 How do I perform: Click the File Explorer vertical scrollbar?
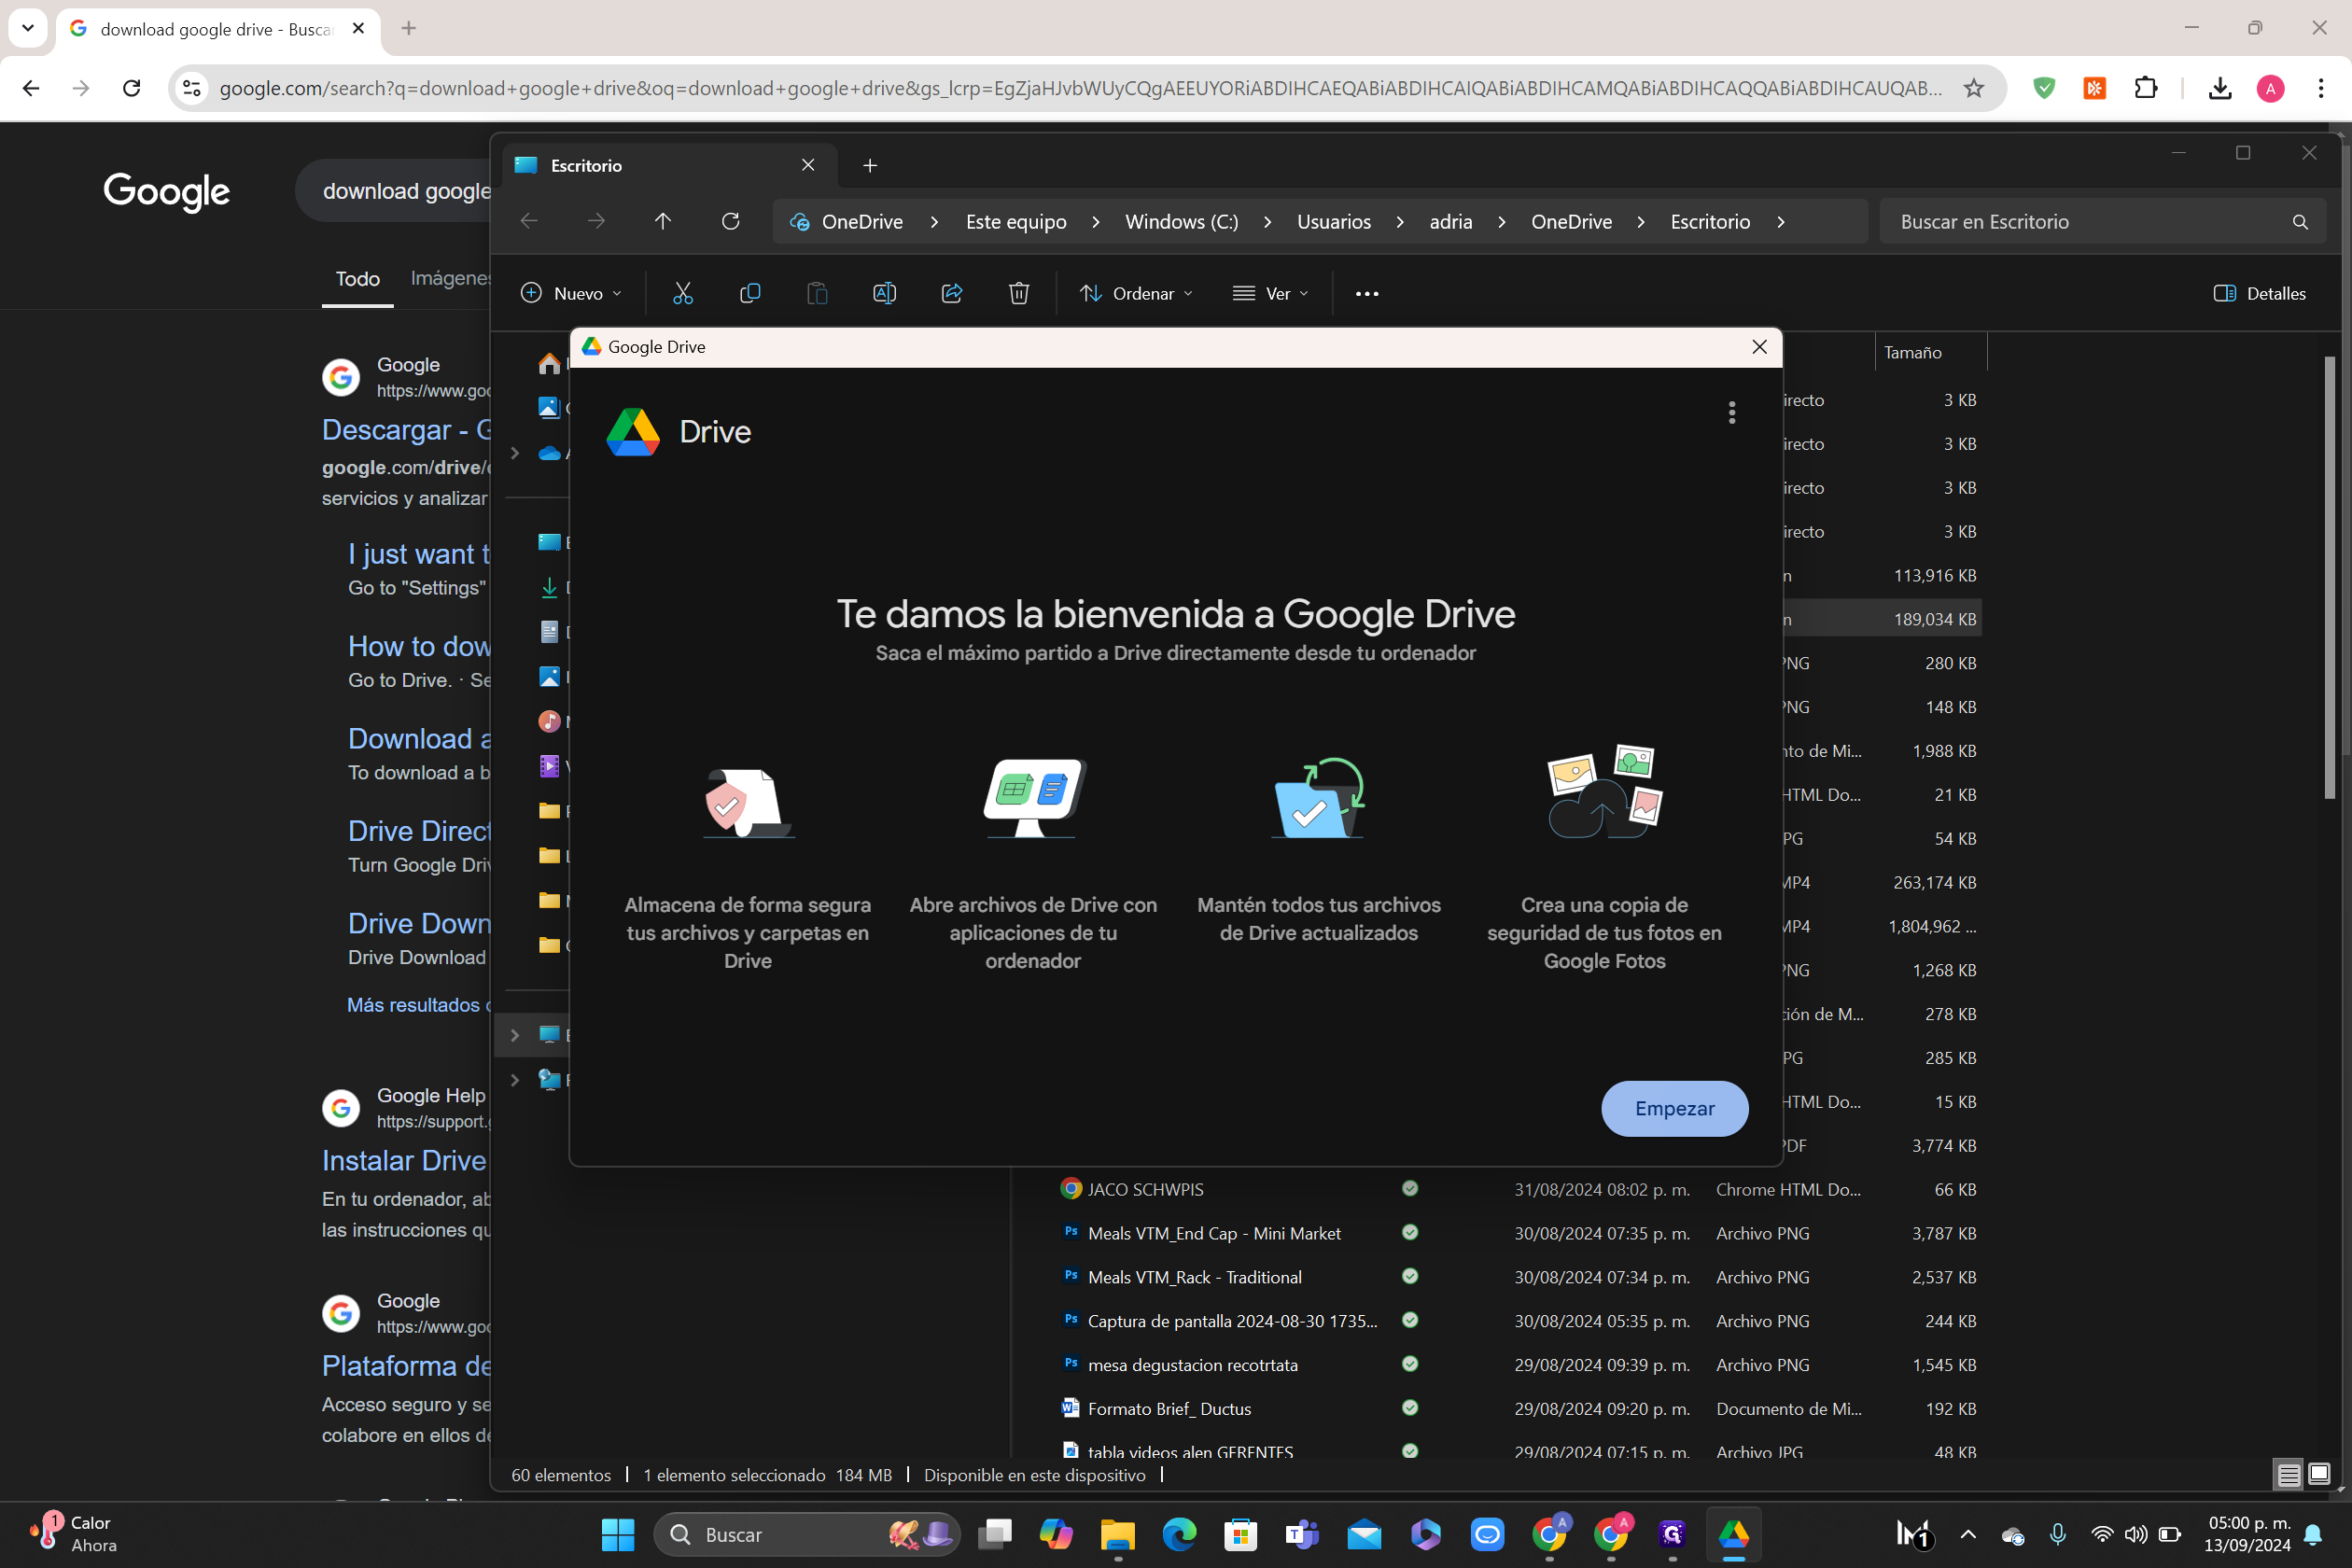(2329, 577)
